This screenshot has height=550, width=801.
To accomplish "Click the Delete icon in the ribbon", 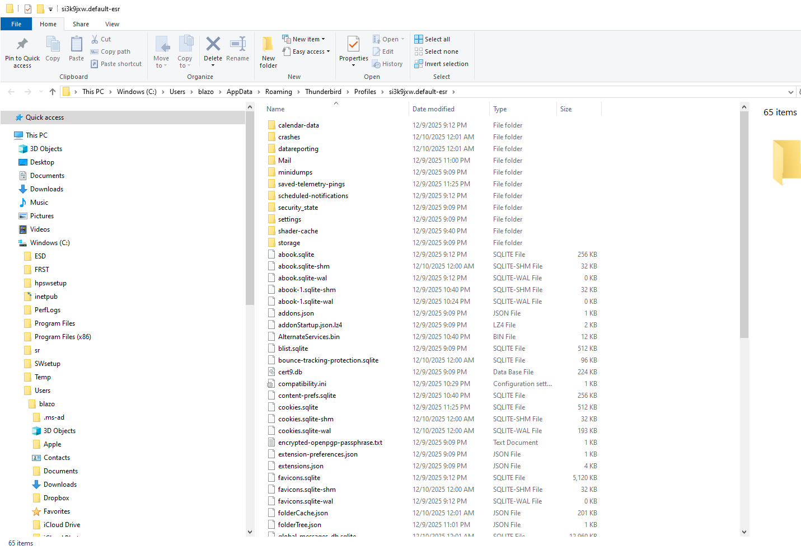I will tap(213, 44).
